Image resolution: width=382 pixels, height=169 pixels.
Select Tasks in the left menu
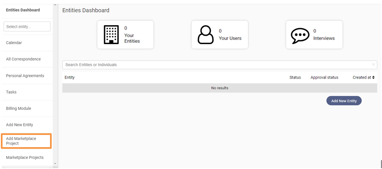11,92
